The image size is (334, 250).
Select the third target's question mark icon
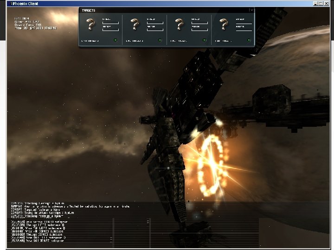pyautogui.click(x=180, y=24)
